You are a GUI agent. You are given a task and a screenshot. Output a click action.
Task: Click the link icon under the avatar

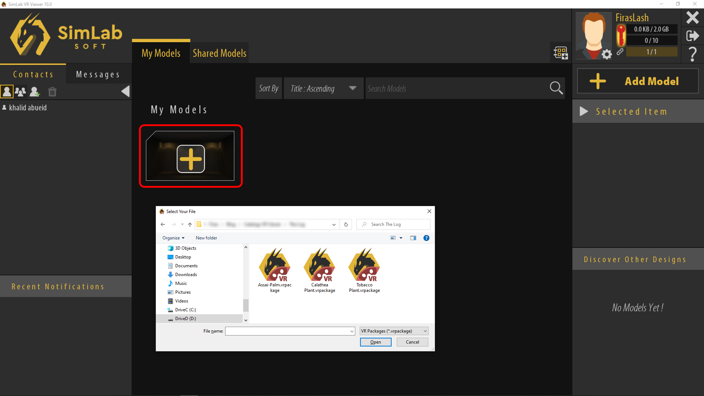(x=621, y=52)
